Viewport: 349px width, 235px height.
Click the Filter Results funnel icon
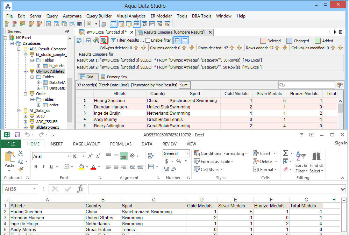113,40
